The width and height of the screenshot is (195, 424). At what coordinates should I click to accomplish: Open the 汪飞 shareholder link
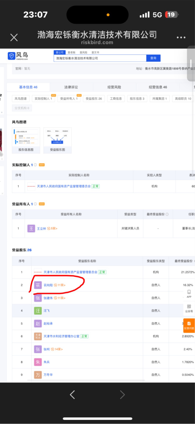click(x=46, y=311)
